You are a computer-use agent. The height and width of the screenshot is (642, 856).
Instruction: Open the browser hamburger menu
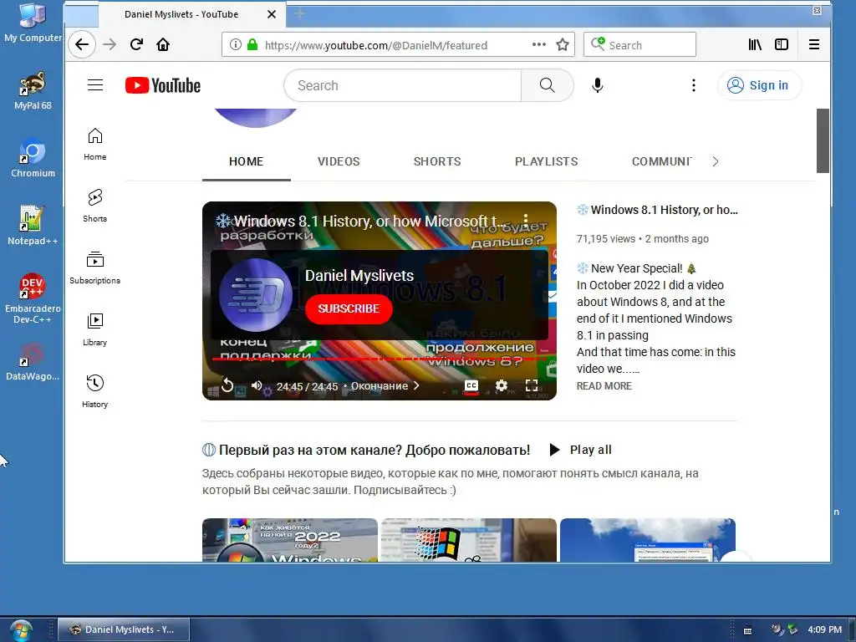coord(814,45)
